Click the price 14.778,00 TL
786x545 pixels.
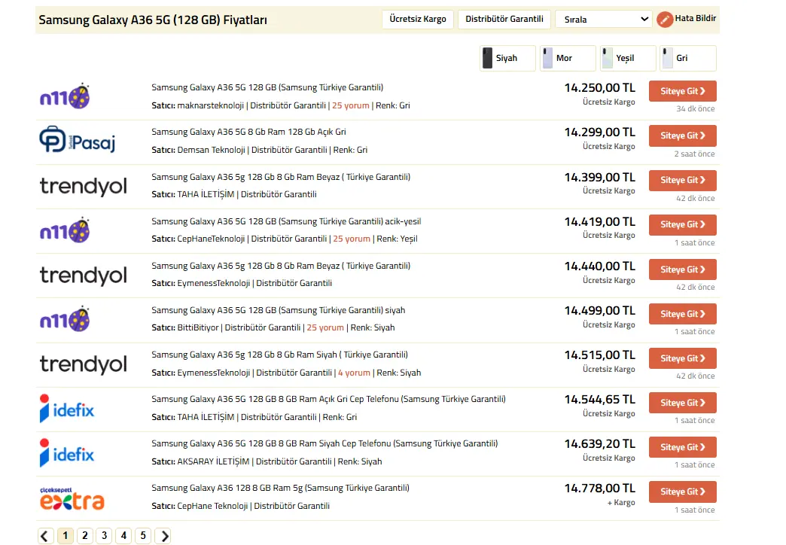[x=599, y=489]
